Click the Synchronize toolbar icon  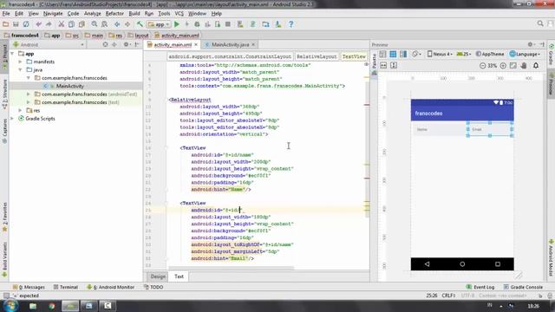[x=26, y=24]
